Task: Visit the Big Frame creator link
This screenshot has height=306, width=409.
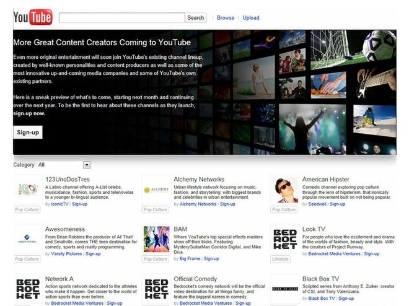Action: [190, 258]
